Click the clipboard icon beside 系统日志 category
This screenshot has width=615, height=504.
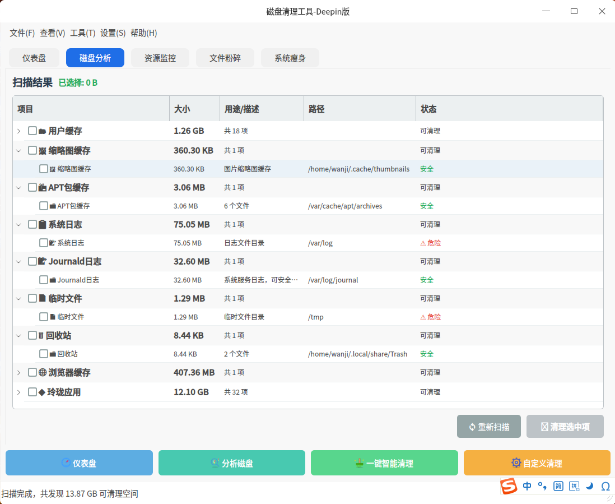[42, 224]
